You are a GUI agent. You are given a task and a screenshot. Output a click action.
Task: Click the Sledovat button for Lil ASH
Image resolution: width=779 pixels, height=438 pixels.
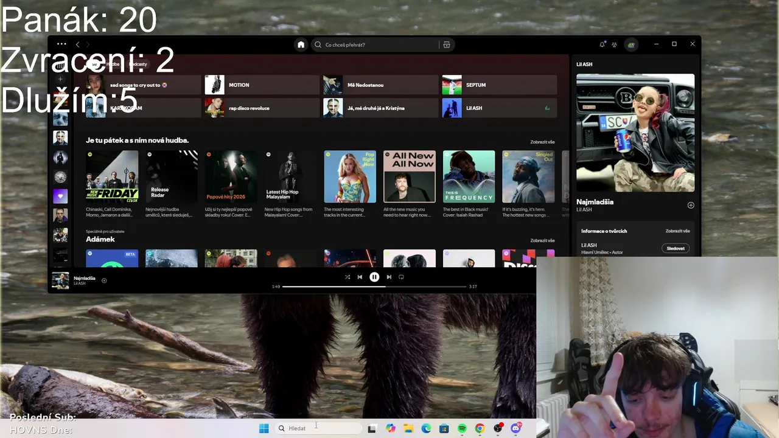pos(676,248)
